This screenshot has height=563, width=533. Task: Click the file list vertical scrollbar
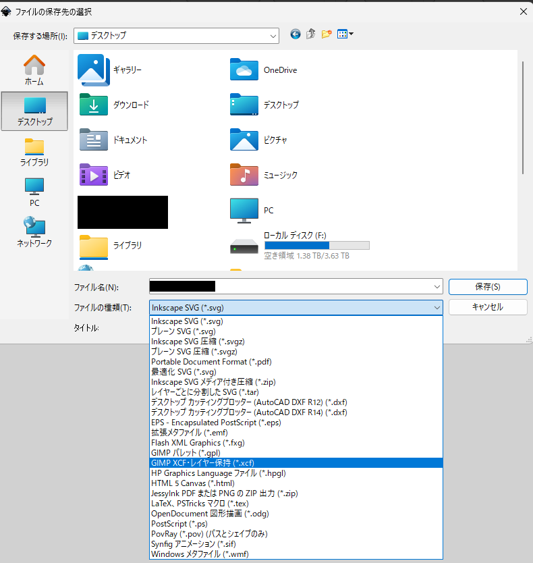pyautogui.click(x=522, y=115)
